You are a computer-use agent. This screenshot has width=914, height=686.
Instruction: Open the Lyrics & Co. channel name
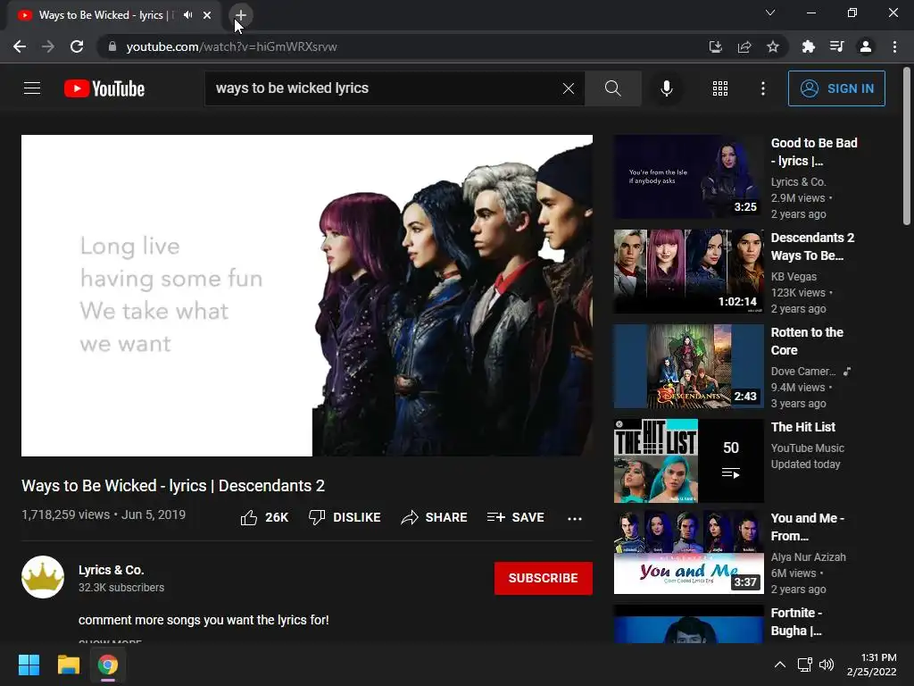[x=112, y=570]
